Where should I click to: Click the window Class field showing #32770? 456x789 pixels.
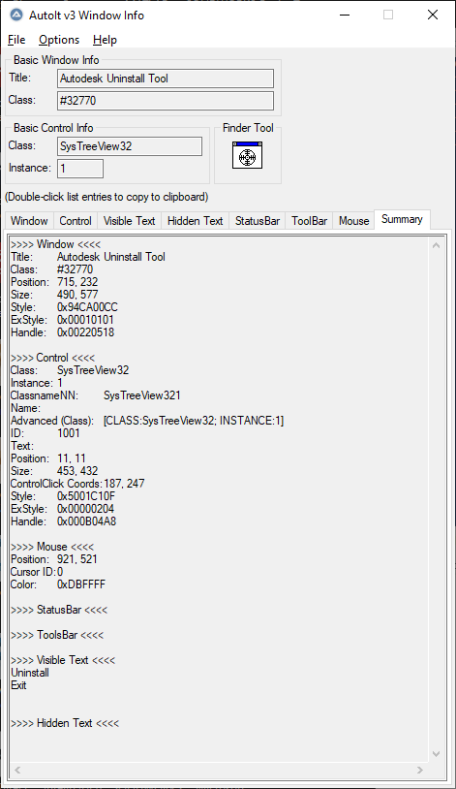[x=166, y=101]
